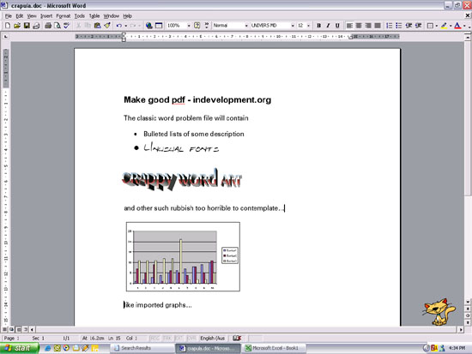Open the UNIVERS MD font dropdown
The height and width of the screenshot is (354, 472).
pyautogui.click(x=293, y=26)
